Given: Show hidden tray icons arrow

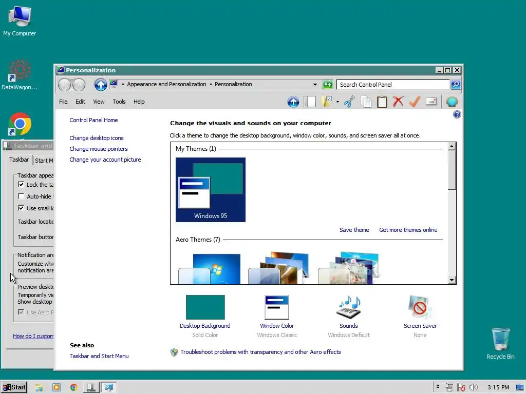Looking at the screenshot, I should point(438,387).
